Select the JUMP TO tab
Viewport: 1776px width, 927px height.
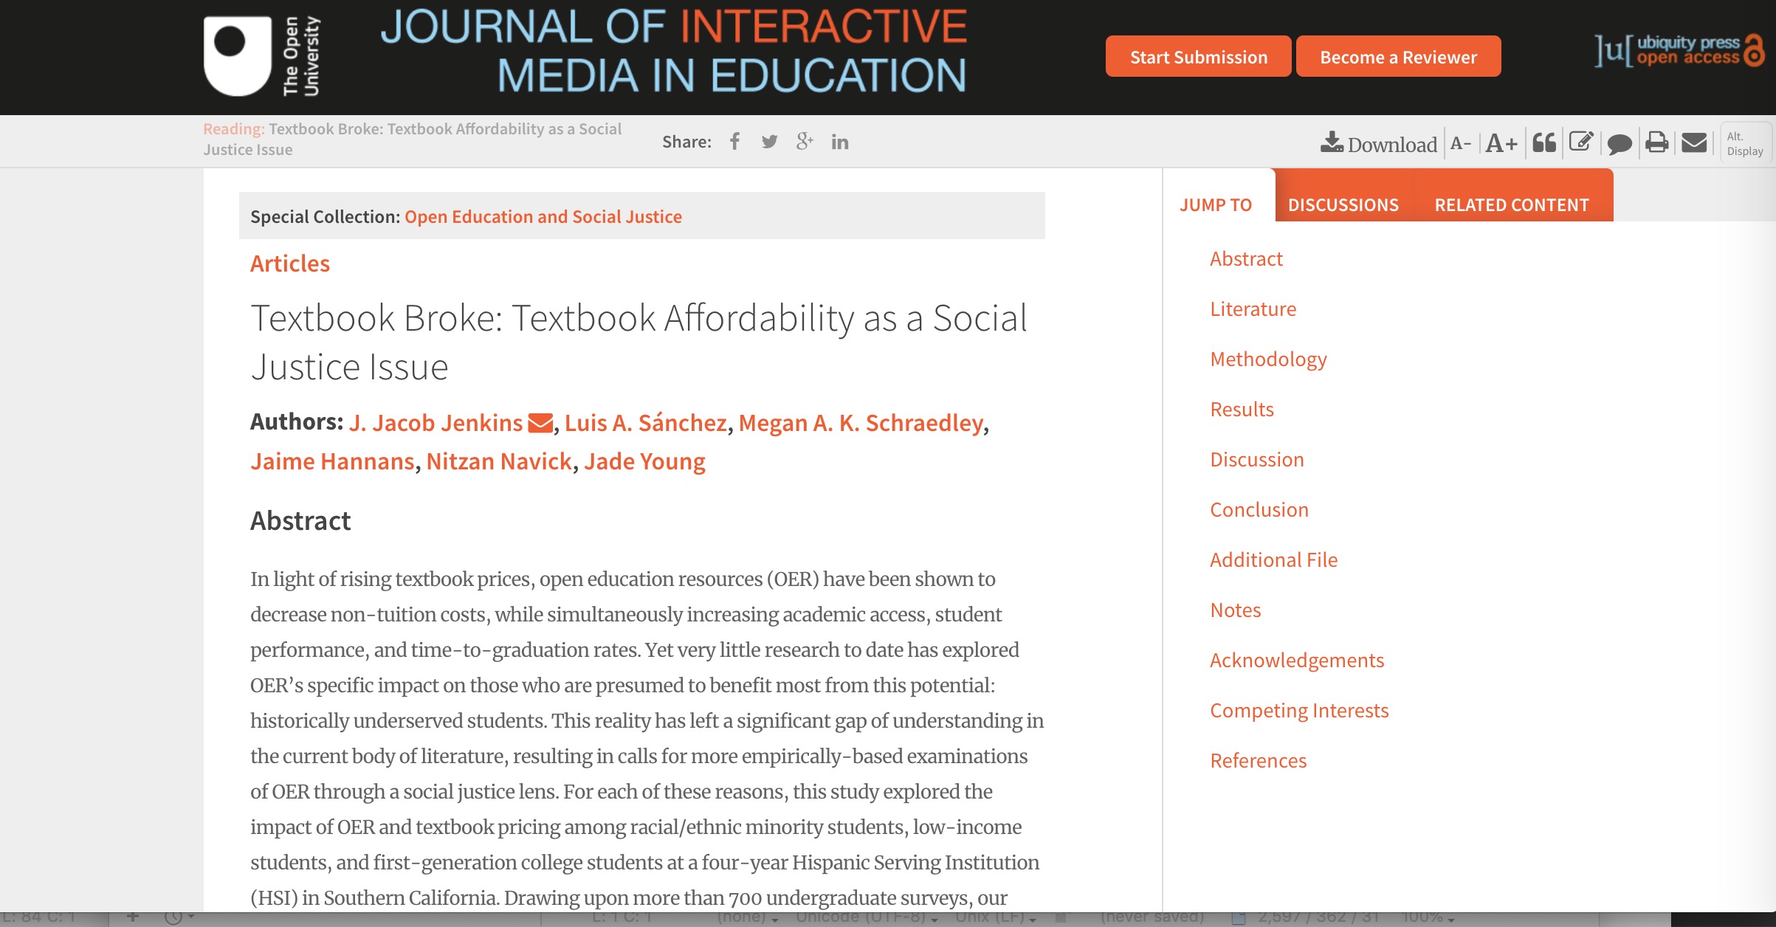tap(1216, 204)
